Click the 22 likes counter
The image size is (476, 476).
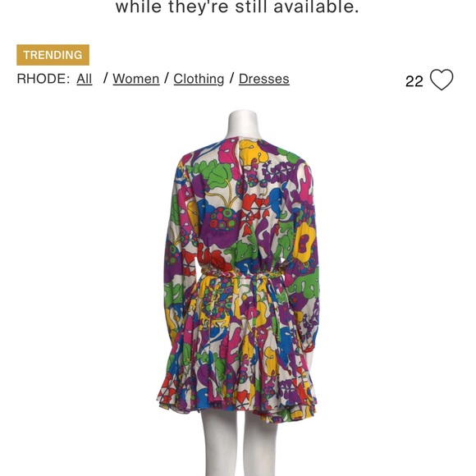(x=414, y=81)
